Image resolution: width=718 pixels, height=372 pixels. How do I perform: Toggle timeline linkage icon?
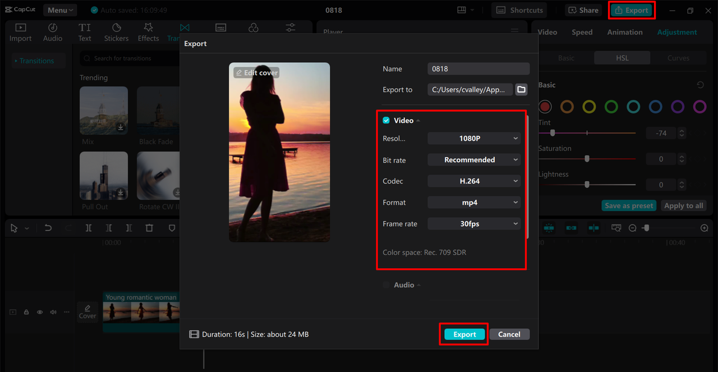click(572, 228)
